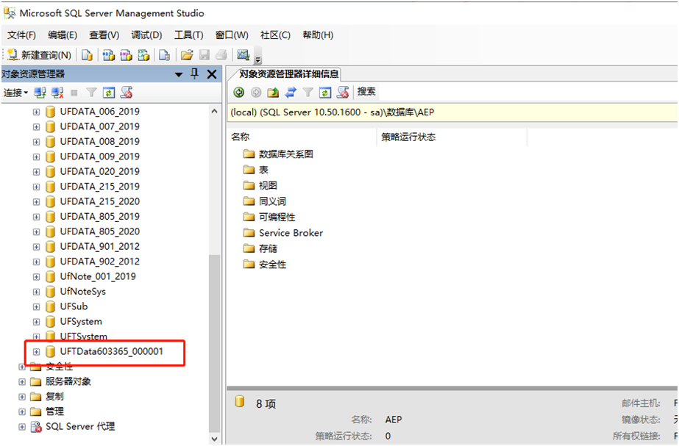Click the print icon in toolbar
Screen dimensions: 679x446
click(x=221, y=55)
